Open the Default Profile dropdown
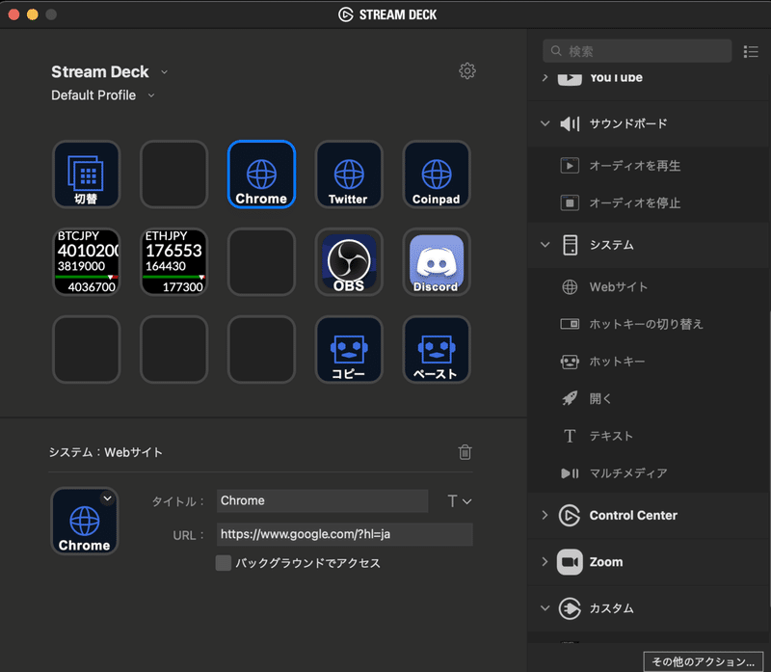771x672 pixels. [x=151, y=94]
